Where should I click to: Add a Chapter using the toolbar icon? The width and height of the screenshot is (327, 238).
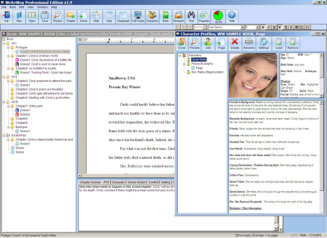click(x=70, y=16)
